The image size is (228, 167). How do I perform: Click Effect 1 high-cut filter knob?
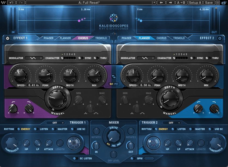[29, 109]
